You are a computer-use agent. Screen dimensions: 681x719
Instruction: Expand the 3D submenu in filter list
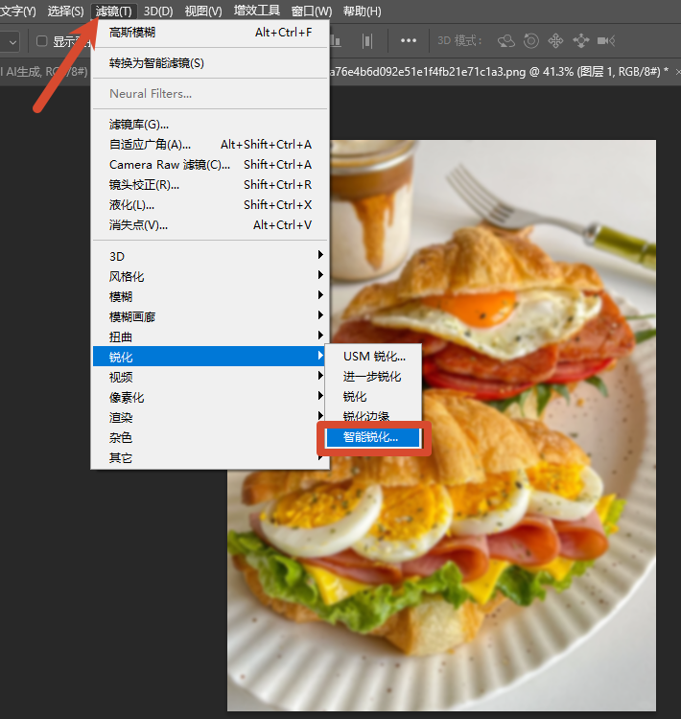pos(211,256)
